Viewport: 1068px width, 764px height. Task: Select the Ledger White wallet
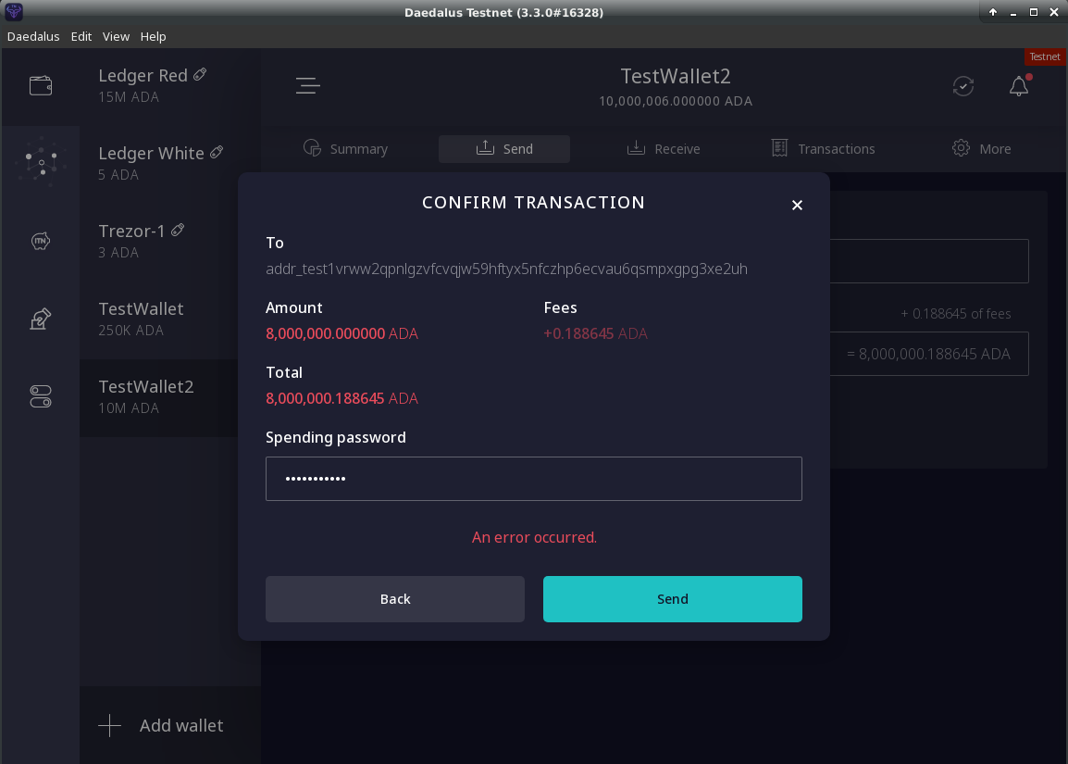170,164
